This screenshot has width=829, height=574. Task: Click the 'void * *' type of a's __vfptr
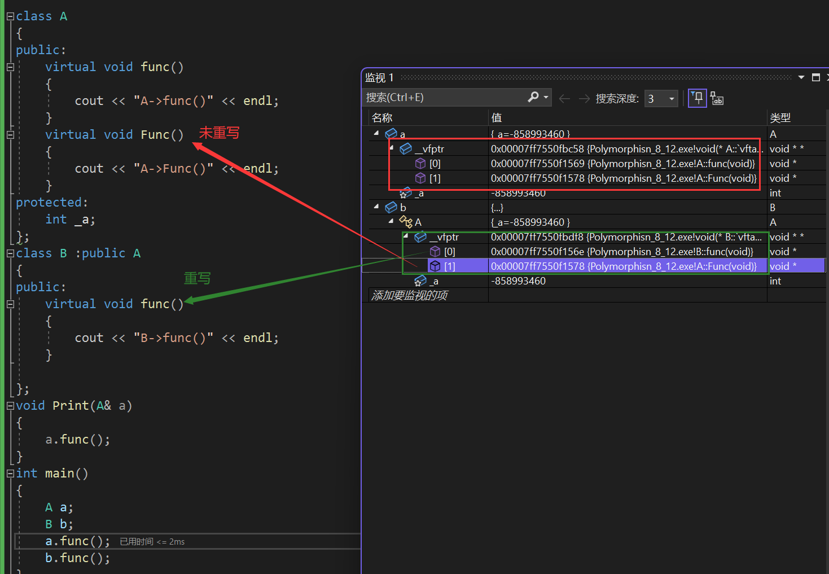787,148
